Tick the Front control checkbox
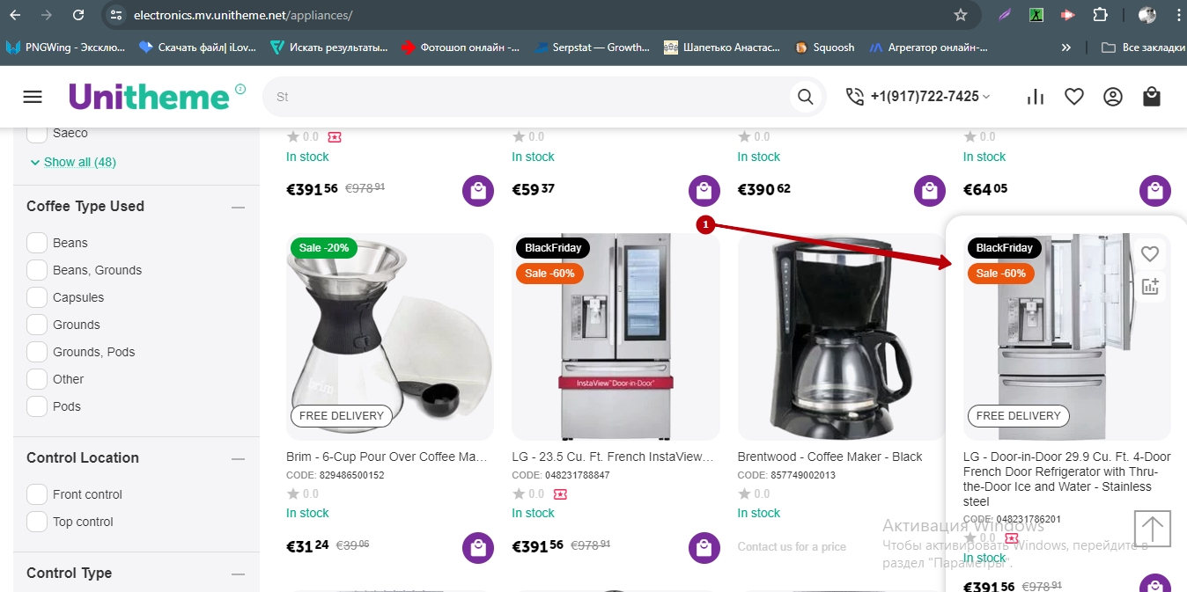This screenshot has width=1187, height=592. point(37,494)
